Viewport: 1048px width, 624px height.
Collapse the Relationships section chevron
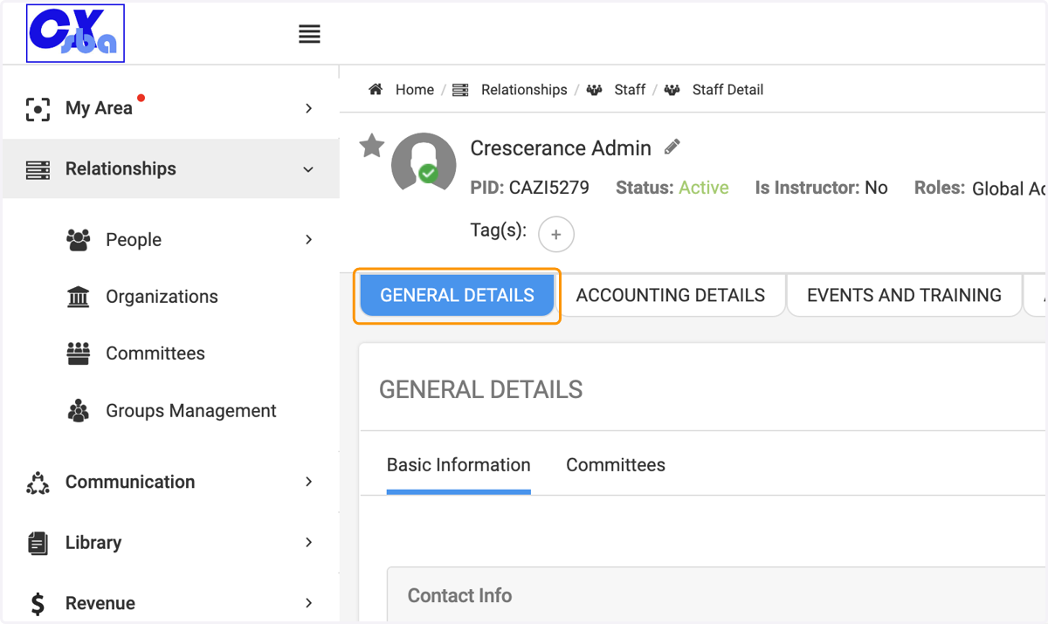308,169
